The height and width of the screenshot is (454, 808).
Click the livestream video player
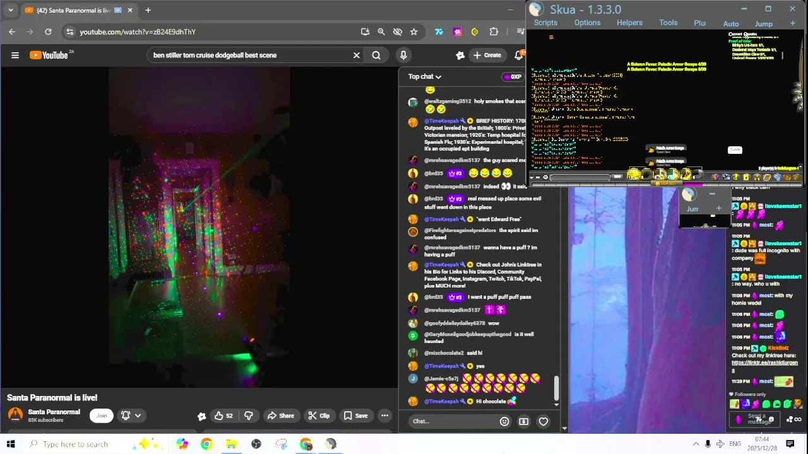coord(199,227)
